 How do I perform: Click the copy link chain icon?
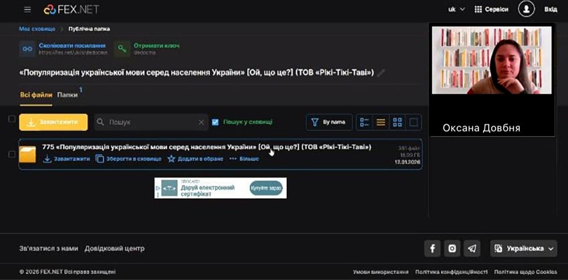coord(27,49)
